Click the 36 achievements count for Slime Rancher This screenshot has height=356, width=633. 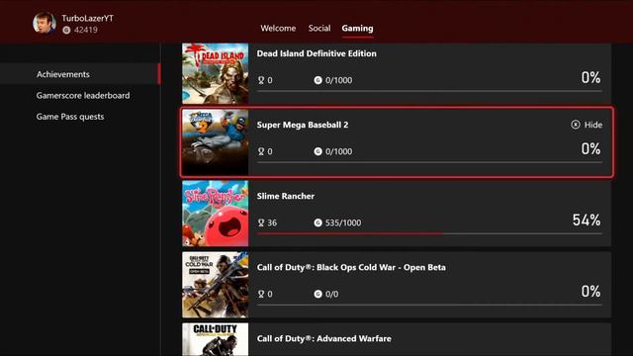272,222
